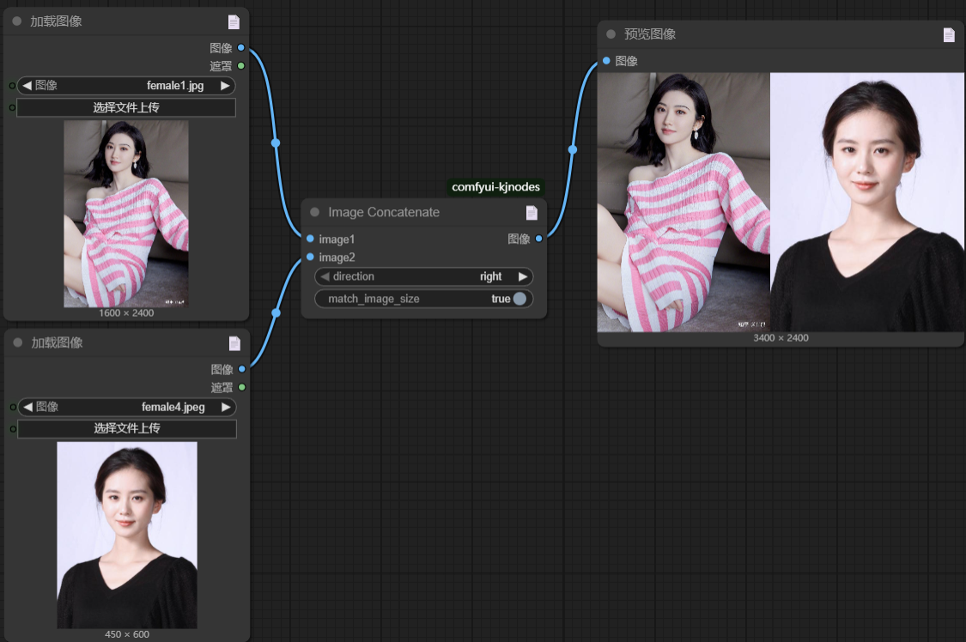Click left arrow next to female1.jpg

(x=27, y=86)
